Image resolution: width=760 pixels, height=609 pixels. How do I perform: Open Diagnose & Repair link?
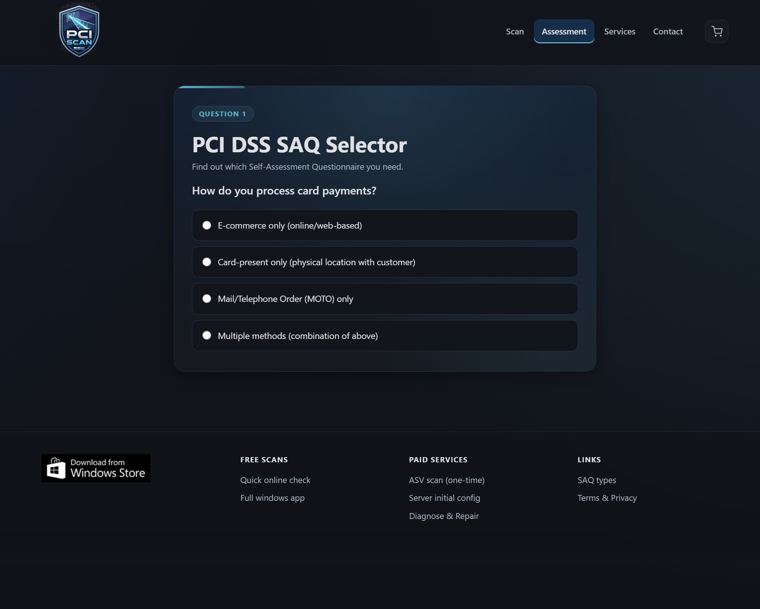click(444, 516)
